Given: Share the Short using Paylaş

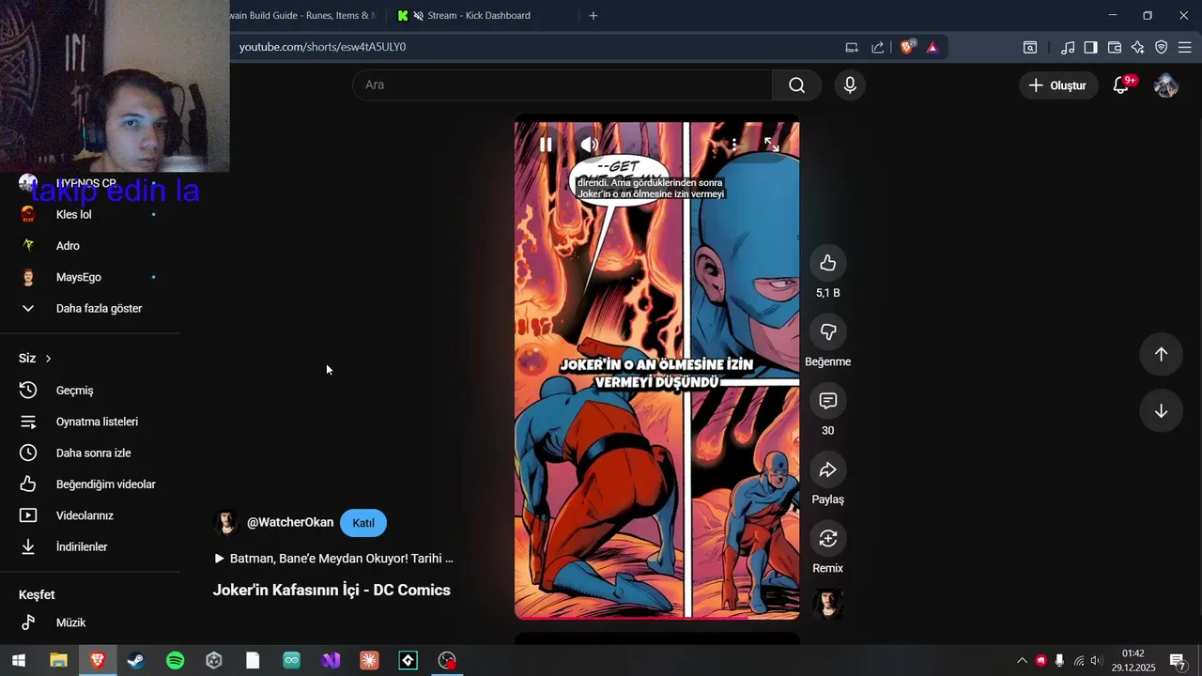Looking at the screenshot, I should (827, 469).
